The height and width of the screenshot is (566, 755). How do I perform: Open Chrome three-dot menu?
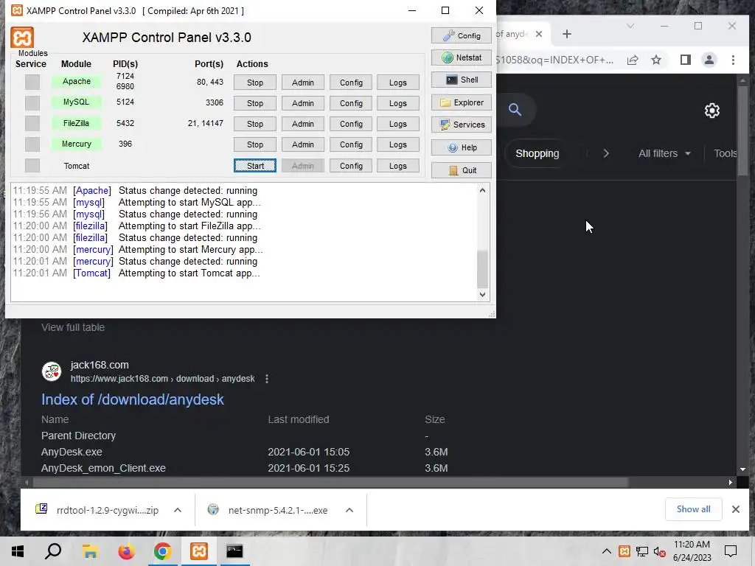733,60
